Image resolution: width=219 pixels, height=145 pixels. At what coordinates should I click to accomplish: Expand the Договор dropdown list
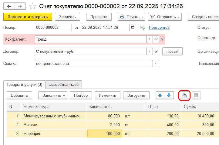(x=150, y=51)
